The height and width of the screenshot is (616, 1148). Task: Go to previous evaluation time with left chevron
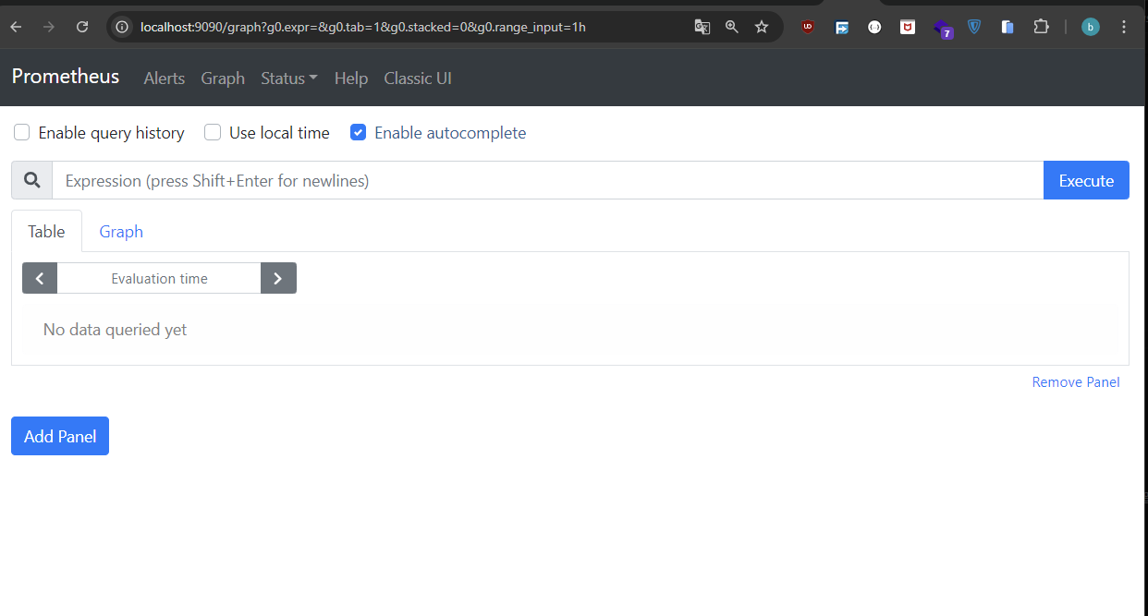pyautogui.click(x=40, y=278)
